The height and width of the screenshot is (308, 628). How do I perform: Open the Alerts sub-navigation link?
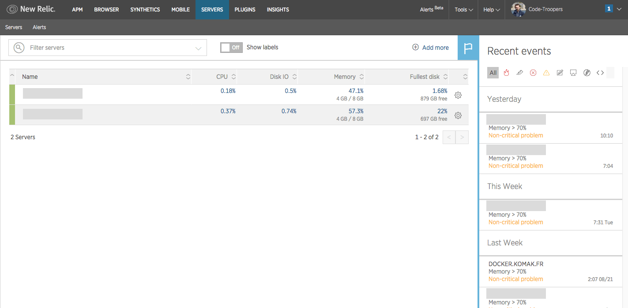(x=39, y=27)
